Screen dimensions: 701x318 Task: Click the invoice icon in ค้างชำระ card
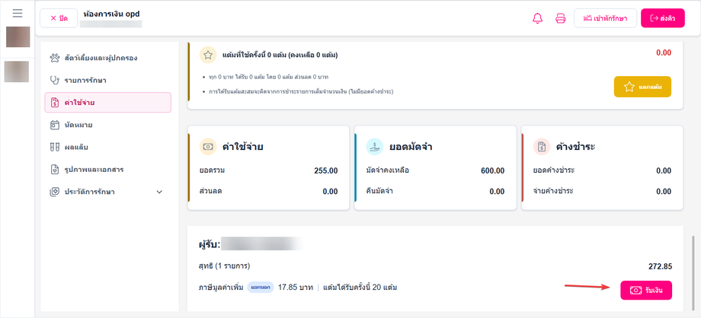pos(542,147)
